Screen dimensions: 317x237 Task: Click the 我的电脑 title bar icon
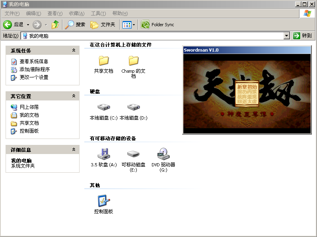pos(5,4)
